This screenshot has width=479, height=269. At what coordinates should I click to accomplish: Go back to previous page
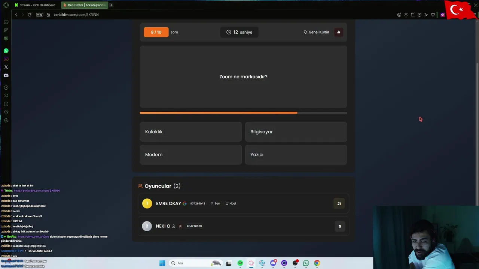click(x=16, y=15)
